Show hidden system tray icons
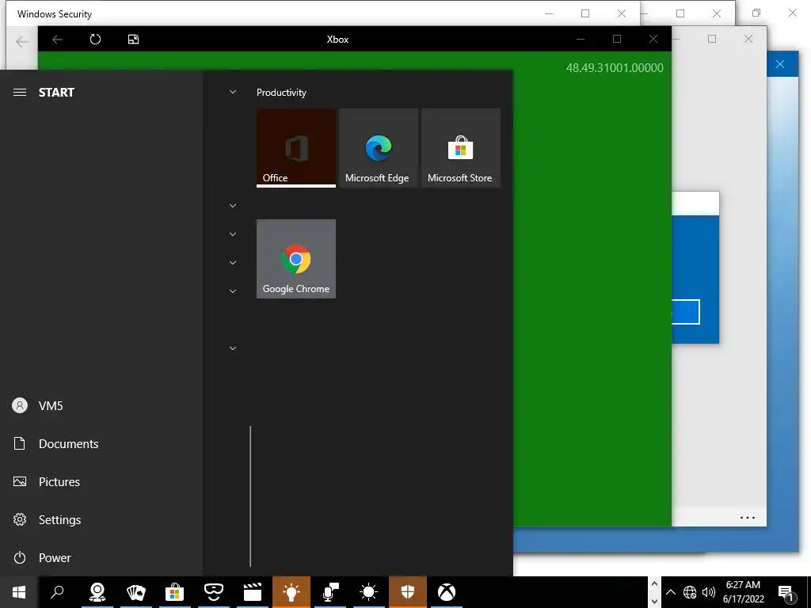 click(x=671, y=592)
